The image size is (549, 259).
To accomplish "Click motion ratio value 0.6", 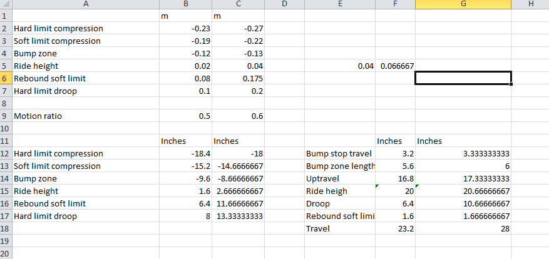I will 238,116.
